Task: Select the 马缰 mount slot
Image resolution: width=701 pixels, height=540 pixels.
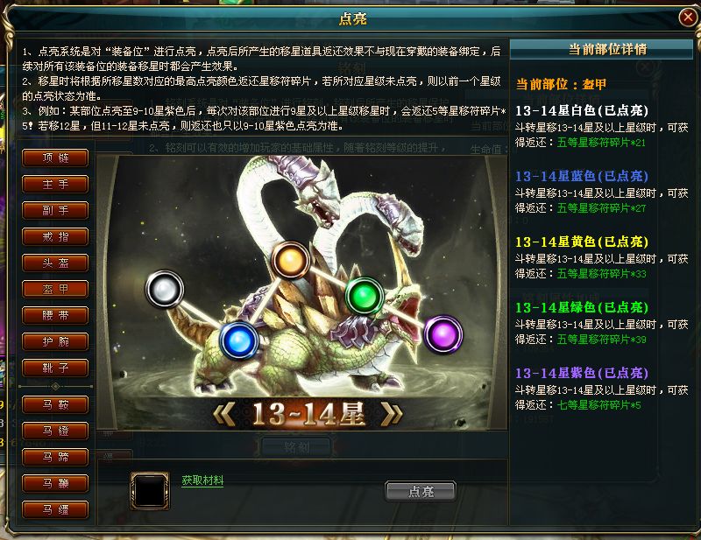Action: click(x=55, y=509)
